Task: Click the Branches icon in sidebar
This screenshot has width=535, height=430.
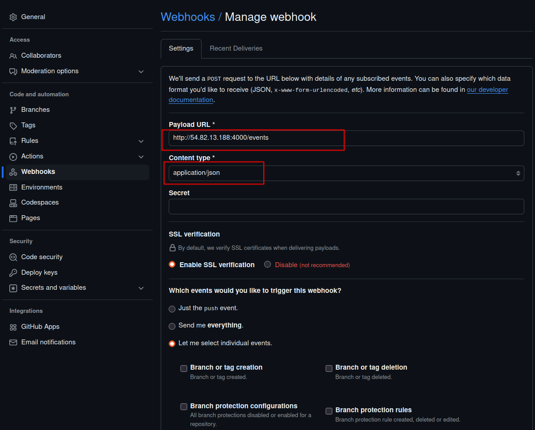Action: pyautogui.click(x=13, y=110)
